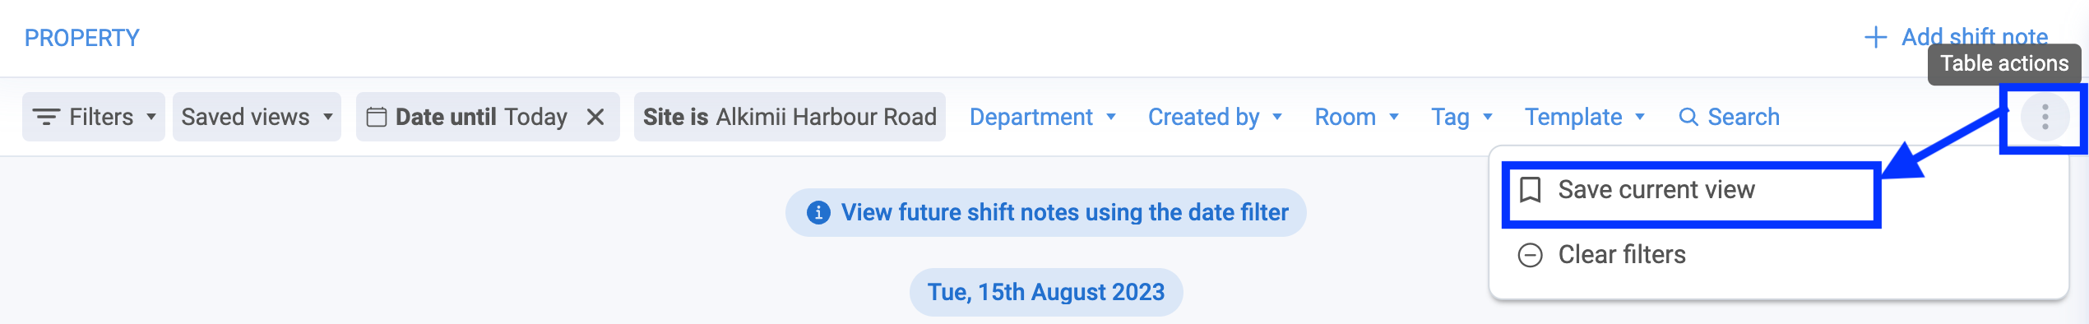Open the PROPERTY link
Screen dimensions: 2089x324
point(82,38)
